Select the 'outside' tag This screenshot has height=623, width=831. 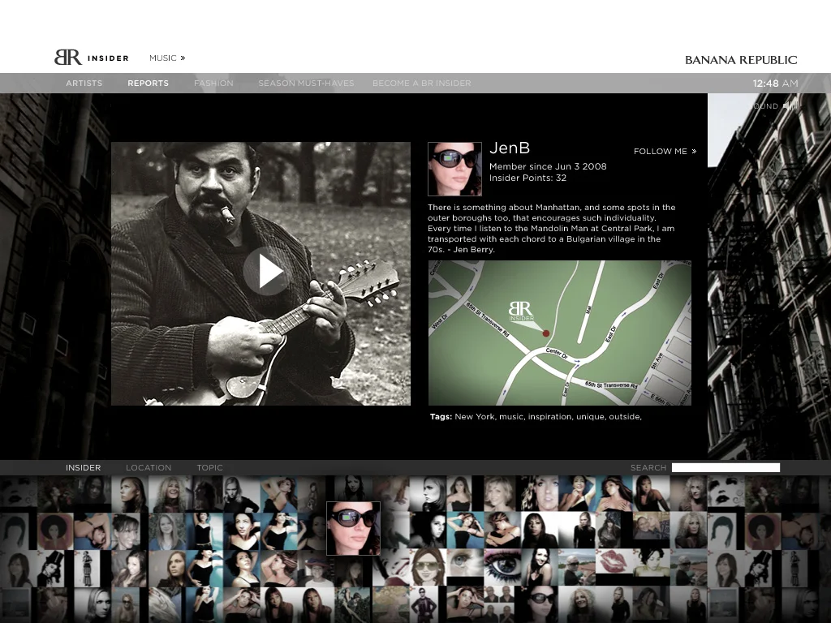tap(626, 417)
